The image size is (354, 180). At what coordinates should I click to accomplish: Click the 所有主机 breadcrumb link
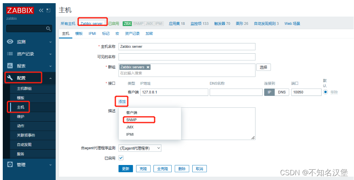68,23
